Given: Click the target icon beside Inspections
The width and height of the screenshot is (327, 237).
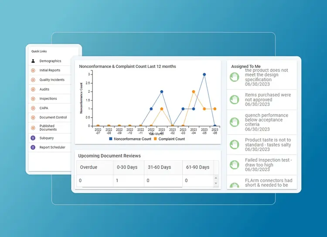Looking at the screenshot, I should click(x=33, y=98).
